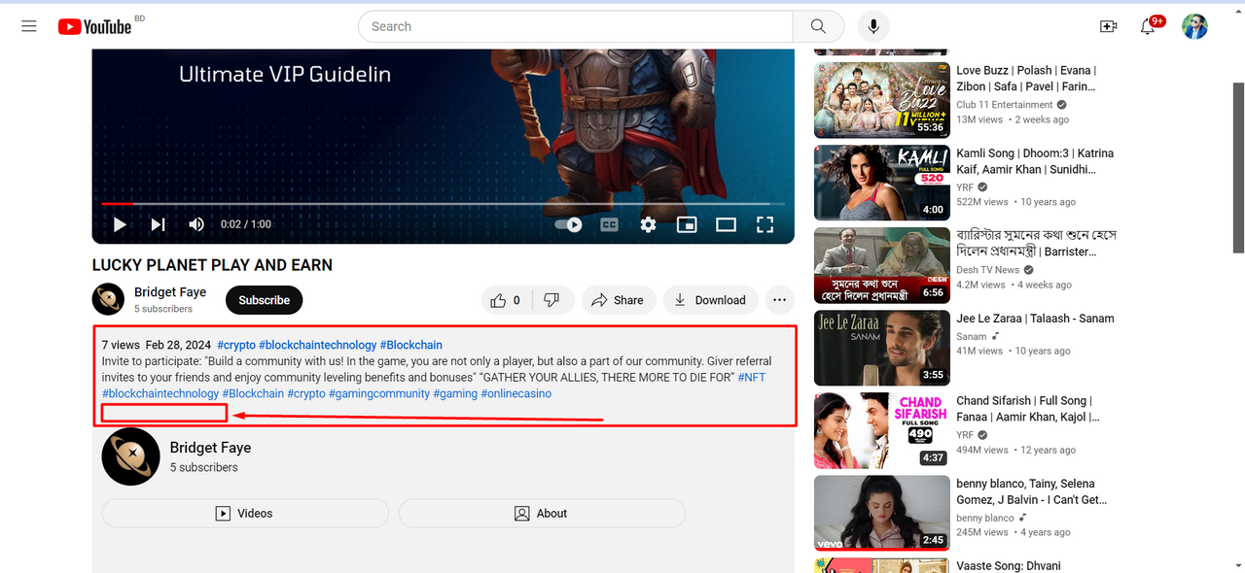Open the channel Videos button
This screenshot has height=573, width=1245.
(245, 513)
